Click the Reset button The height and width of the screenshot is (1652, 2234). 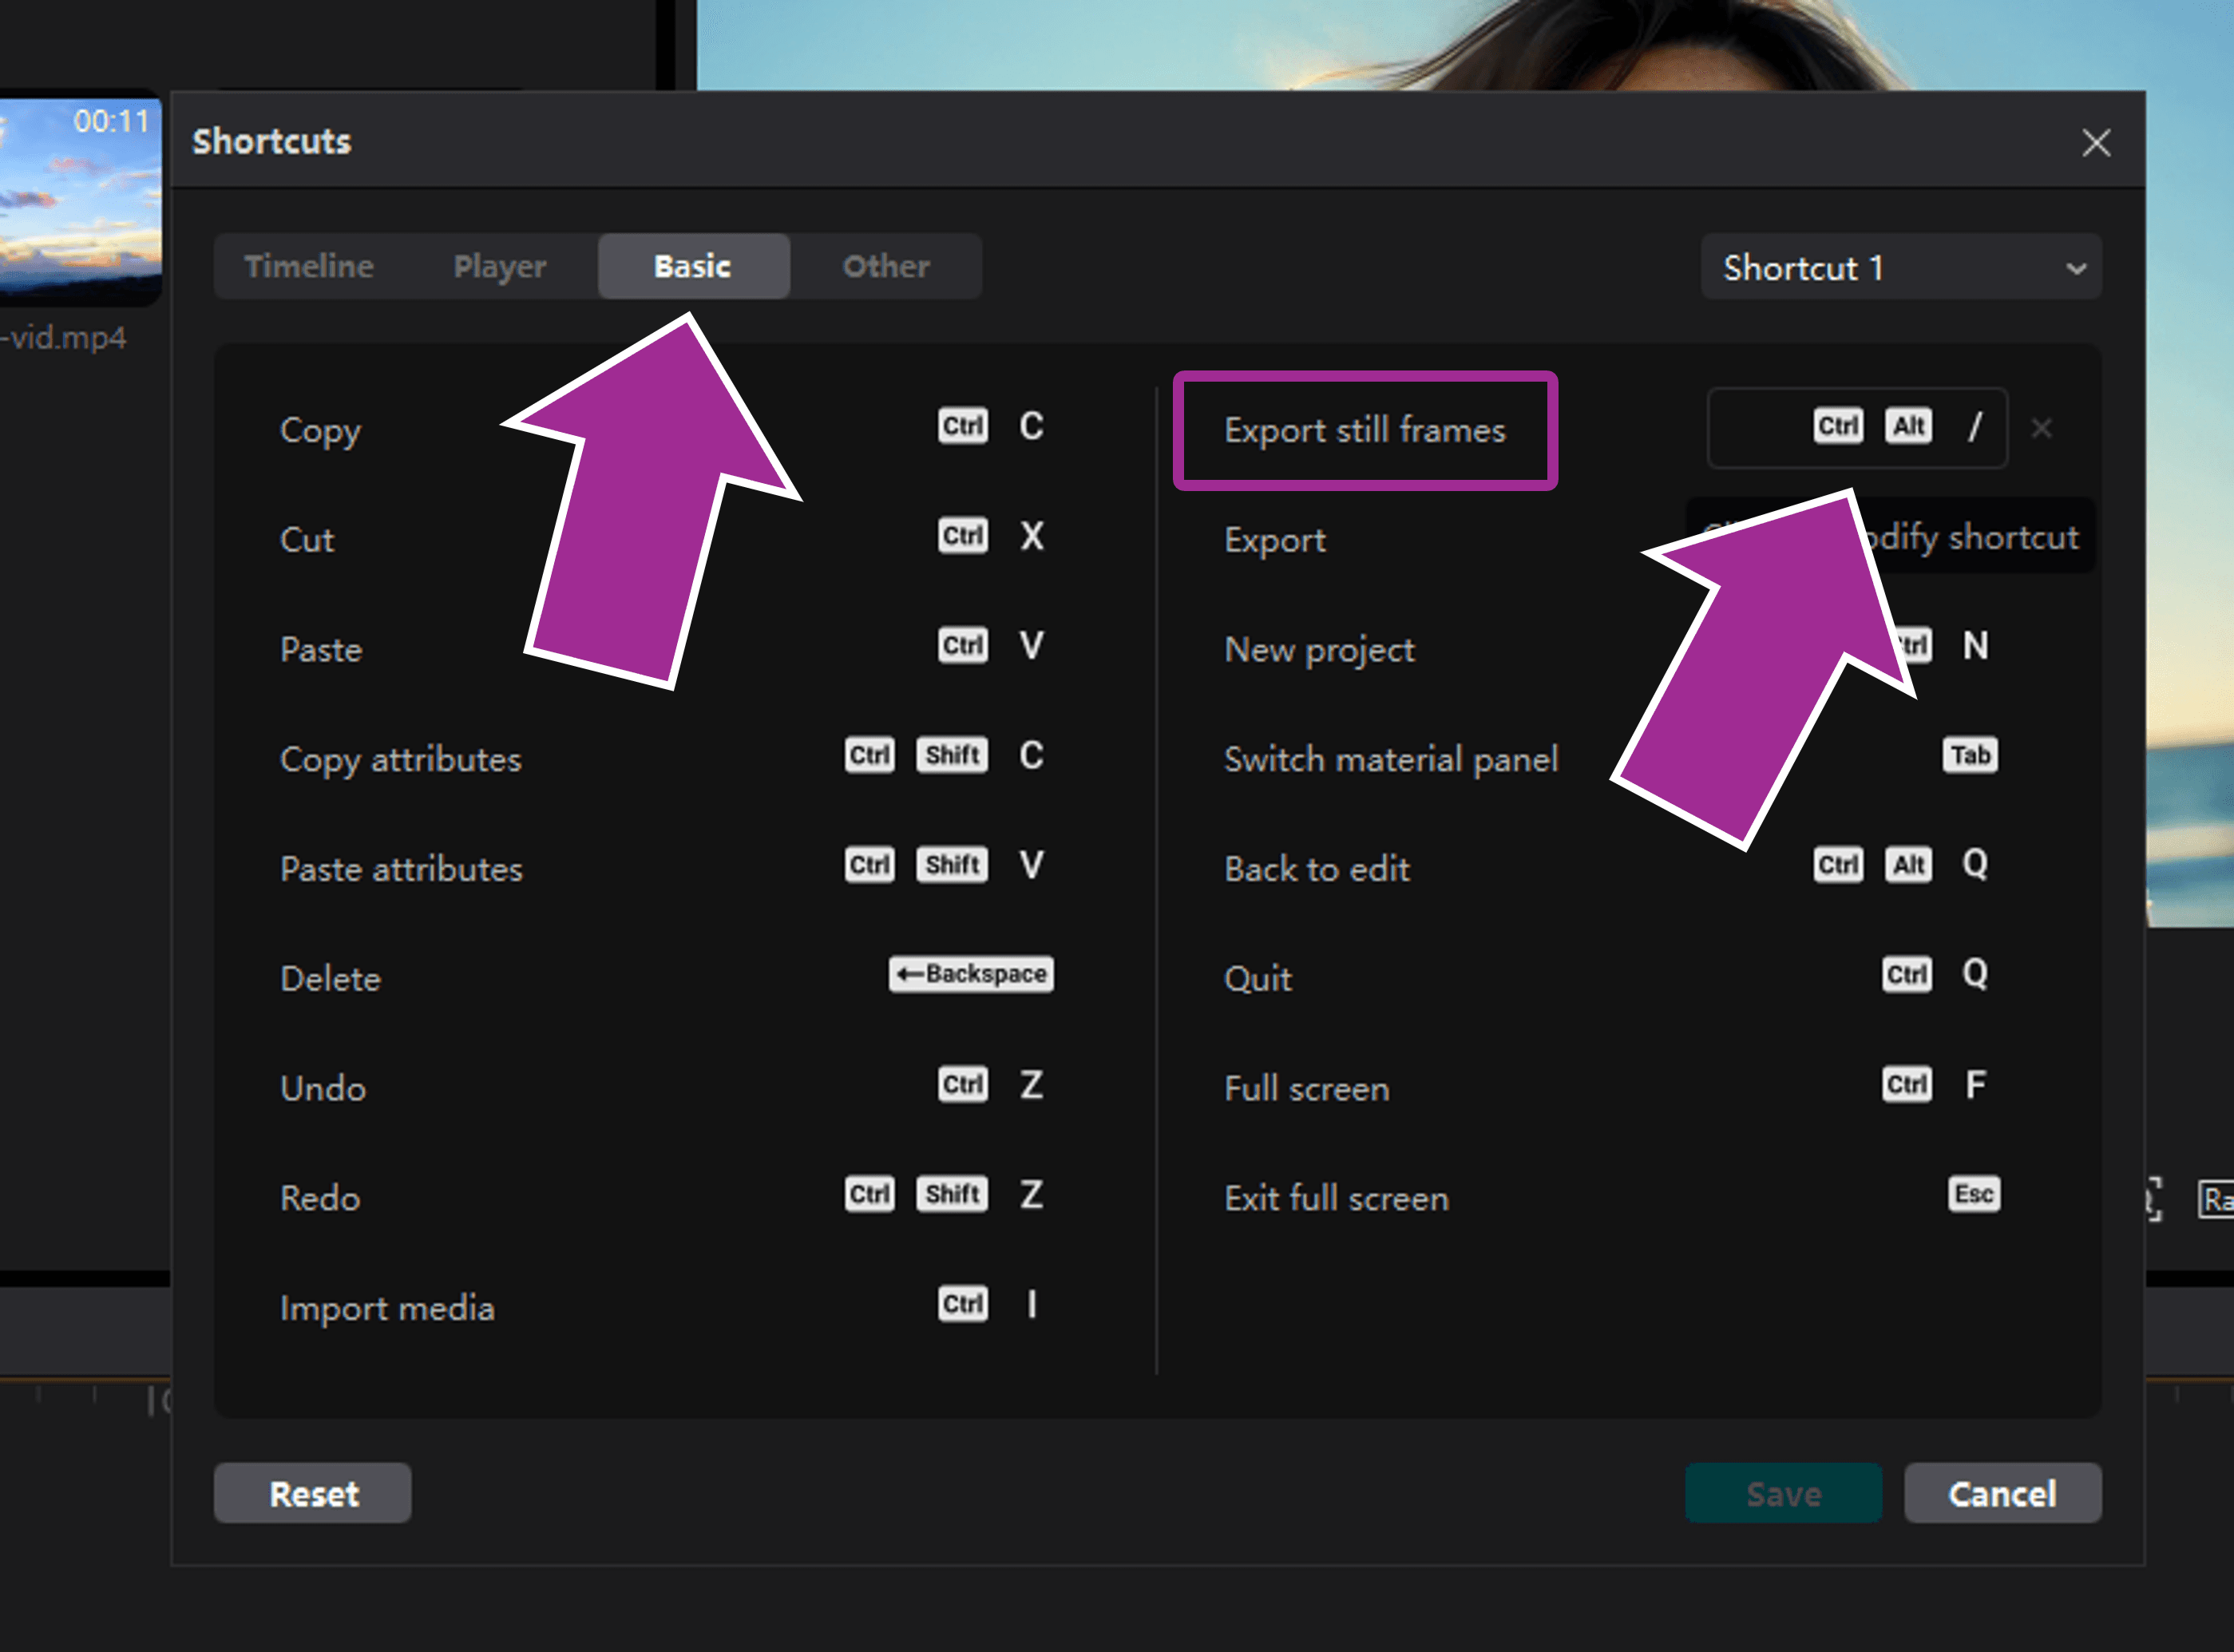click(x=312, y=1493)
